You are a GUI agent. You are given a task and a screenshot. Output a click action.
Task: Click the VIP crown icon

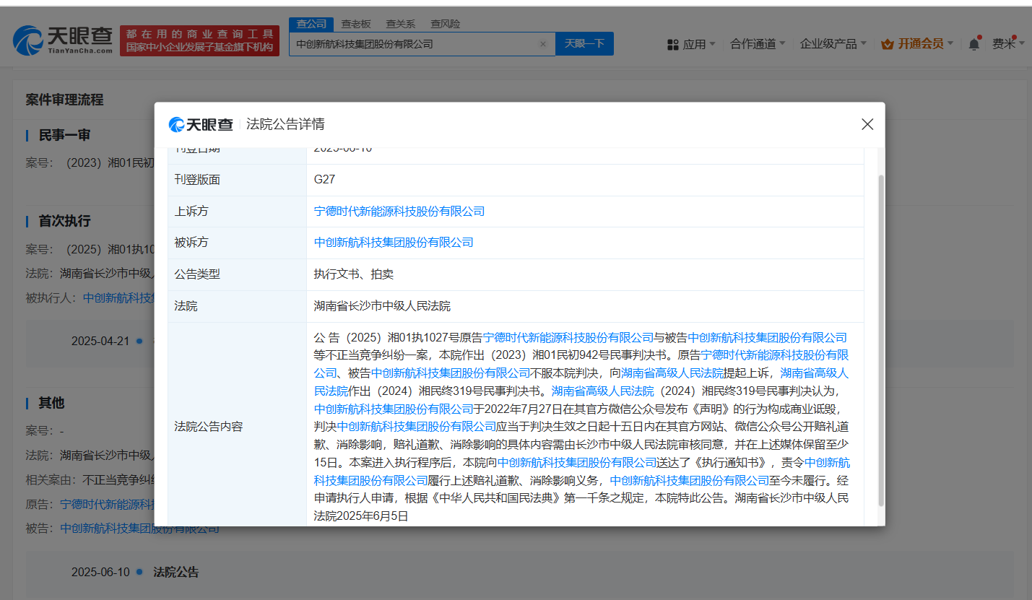(x=888, y=44)
